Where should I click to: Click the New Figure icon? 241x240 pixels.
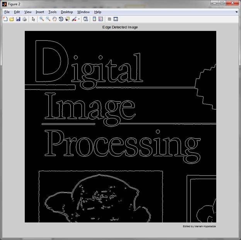click(x=5, y=19)
